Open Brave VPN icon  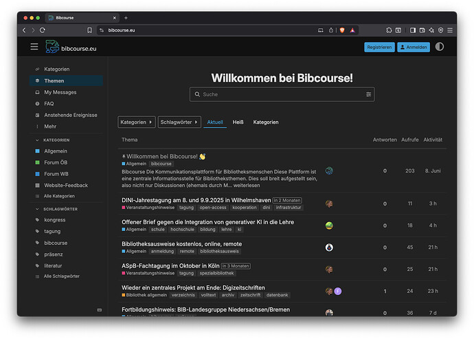(x=441, y=30)
